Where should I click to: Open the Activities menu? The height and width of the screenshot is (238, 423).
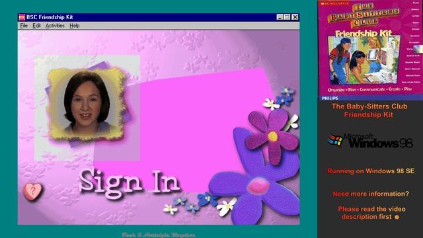(55, 26)
